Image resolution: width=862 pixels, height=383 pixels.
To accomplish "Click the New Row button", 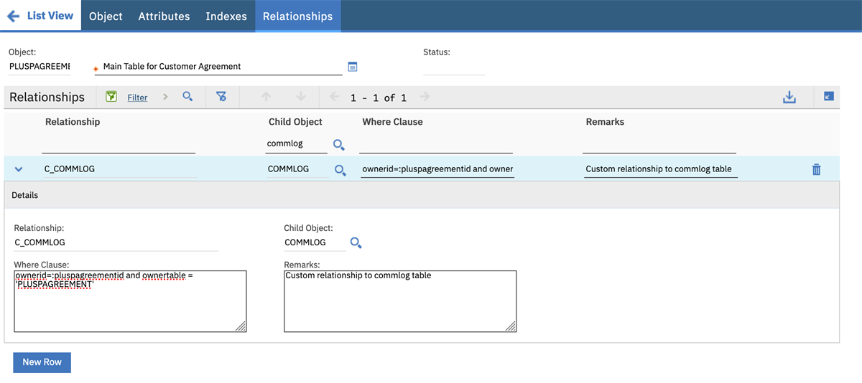I will 42,362.
